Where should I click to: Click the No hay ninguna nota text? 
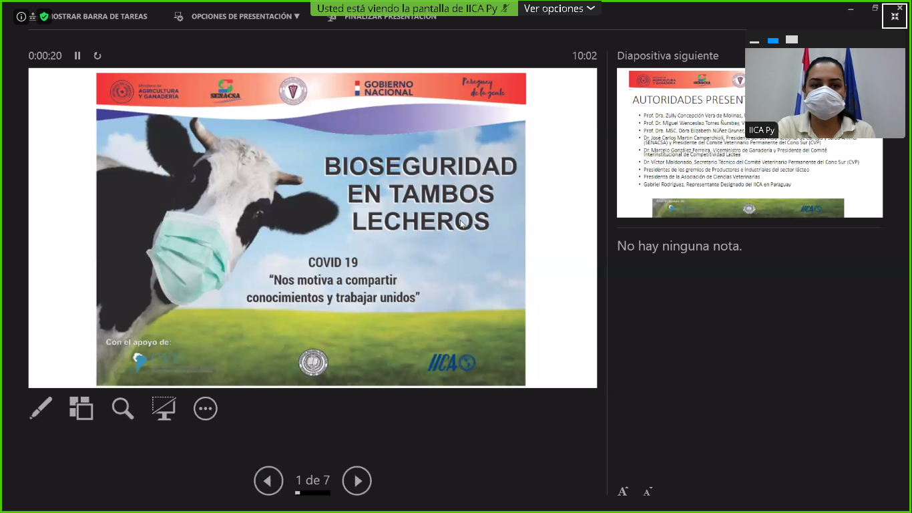[680, 246]
